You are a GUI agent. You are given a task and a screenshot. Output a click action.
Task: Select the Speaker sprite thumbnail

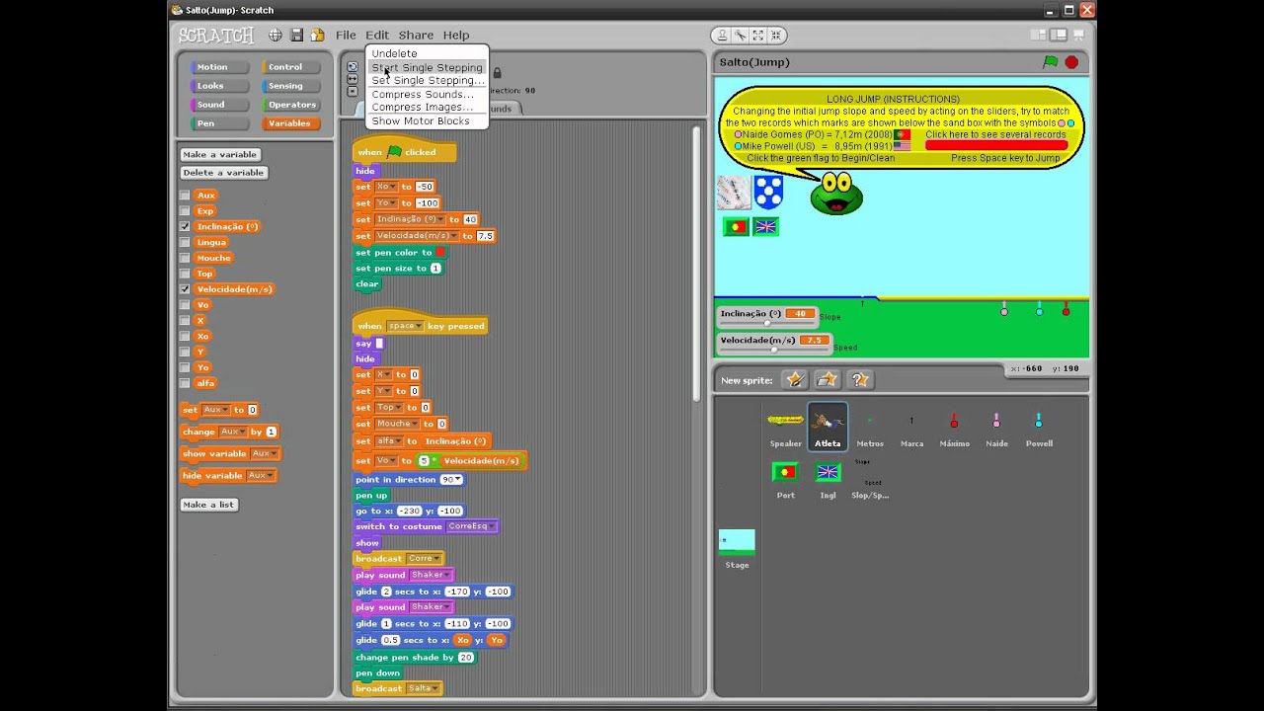coord(786,427)
